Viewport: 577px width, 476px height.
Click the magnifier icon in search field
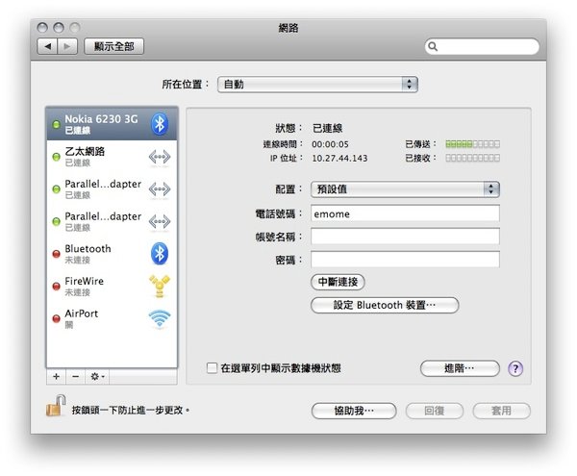433,46
